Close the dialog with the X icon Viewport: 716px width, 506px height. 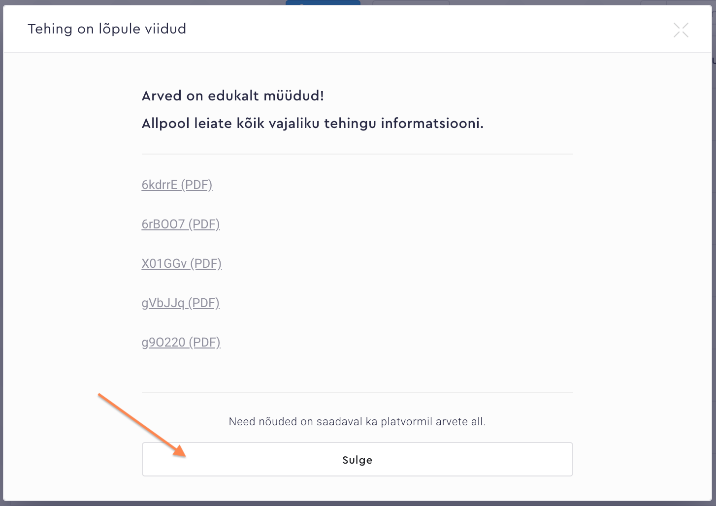click(681, 30)
